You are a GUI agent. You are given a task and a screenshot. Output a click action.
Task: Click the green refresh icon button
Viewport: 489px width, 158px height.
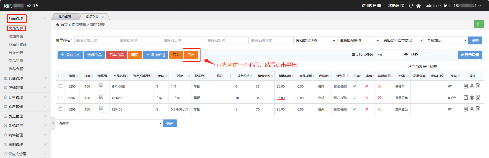479,24
